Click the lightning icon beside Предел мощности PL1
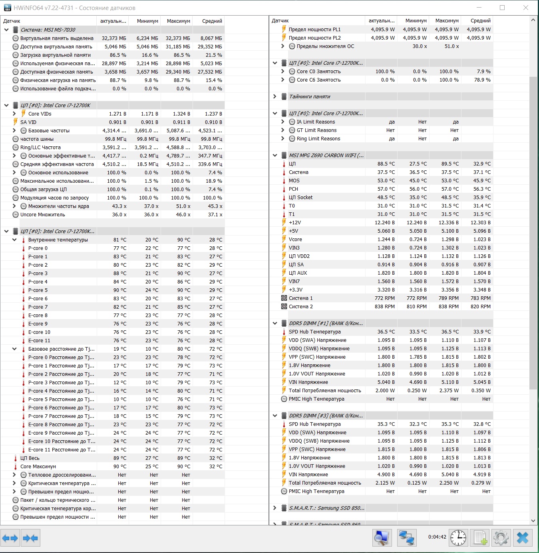Image resolution: width=539 pixels, height=553 pixels. click(x=284, y=29)
